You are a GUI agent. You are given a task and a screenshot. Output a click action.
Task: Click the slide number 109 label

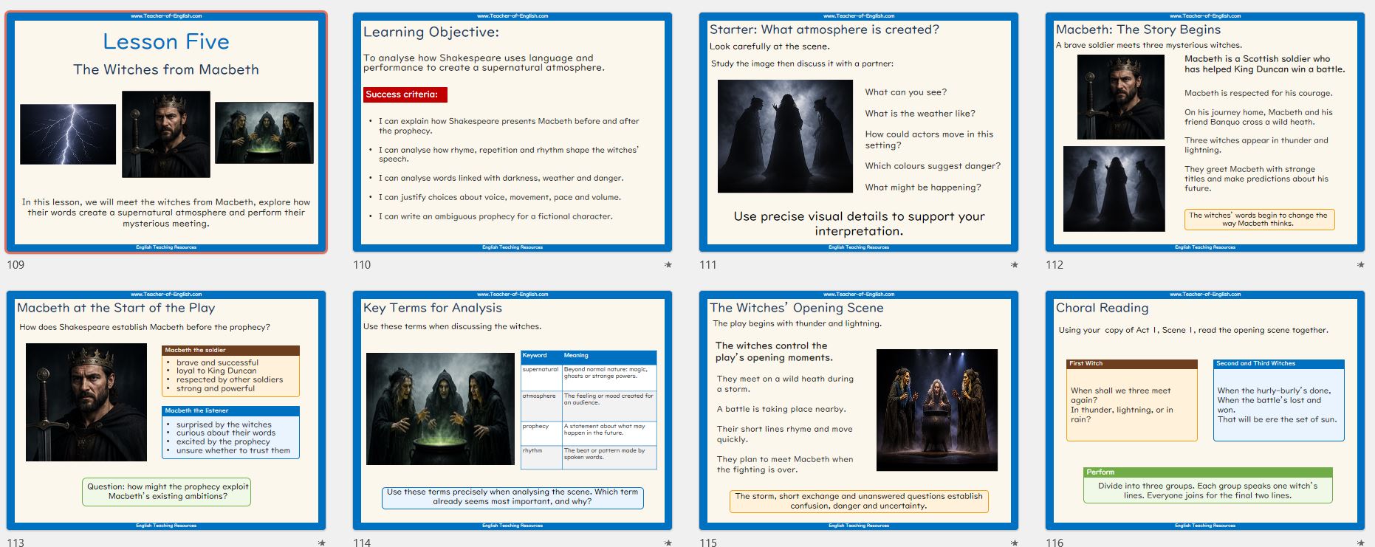coord(16,265)
